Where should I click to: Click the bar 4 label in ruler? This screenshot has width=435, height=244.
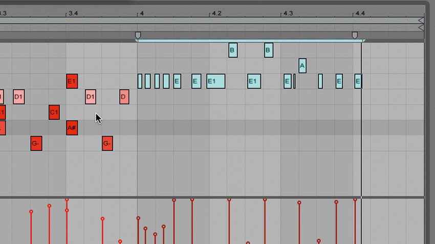[142, 14]
